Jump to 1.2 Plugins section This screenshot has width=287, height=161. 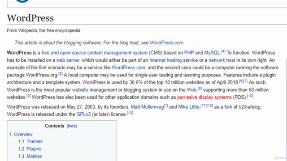34,149
